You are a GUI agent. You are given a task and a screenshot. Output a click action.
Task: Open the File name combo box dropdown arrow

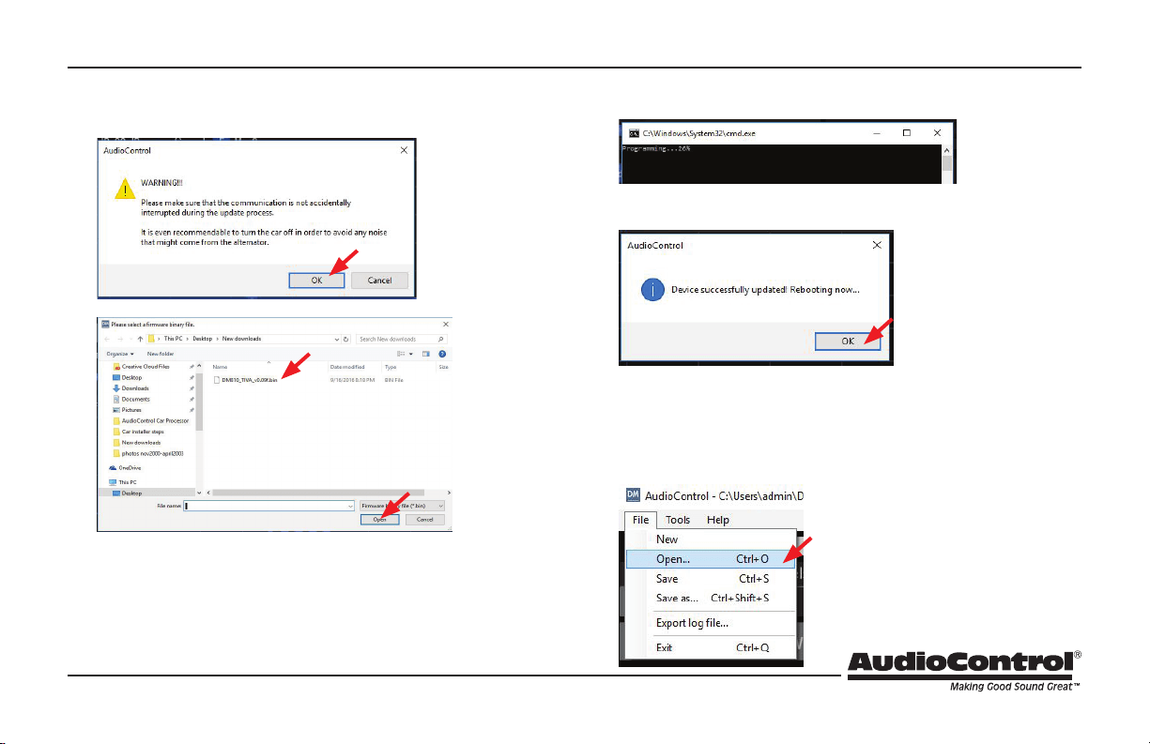350,506
